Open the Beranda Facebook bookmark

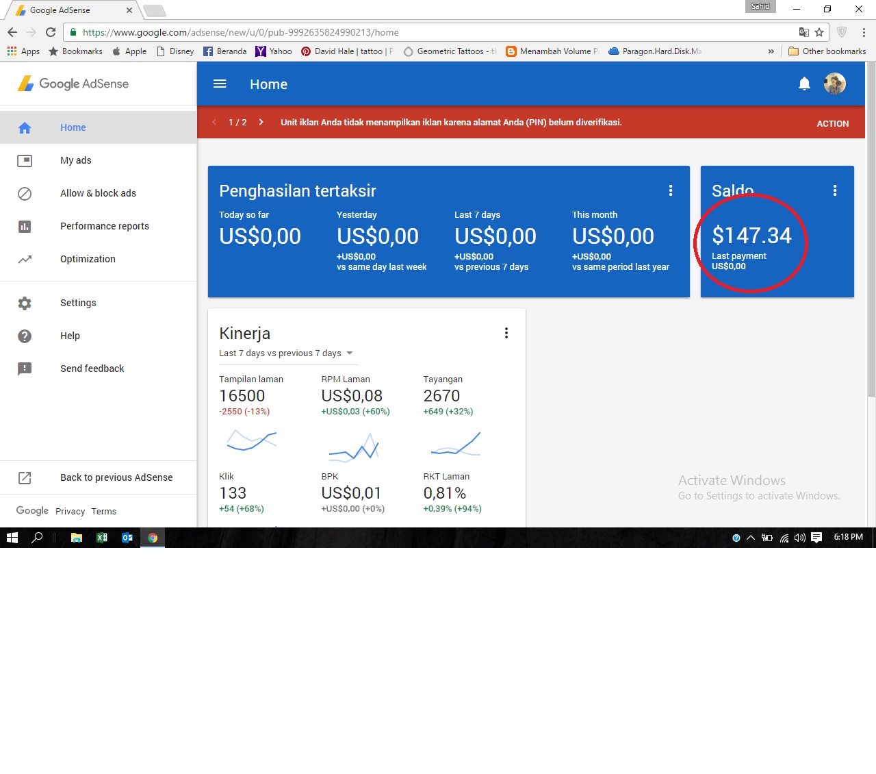[225, 51]
